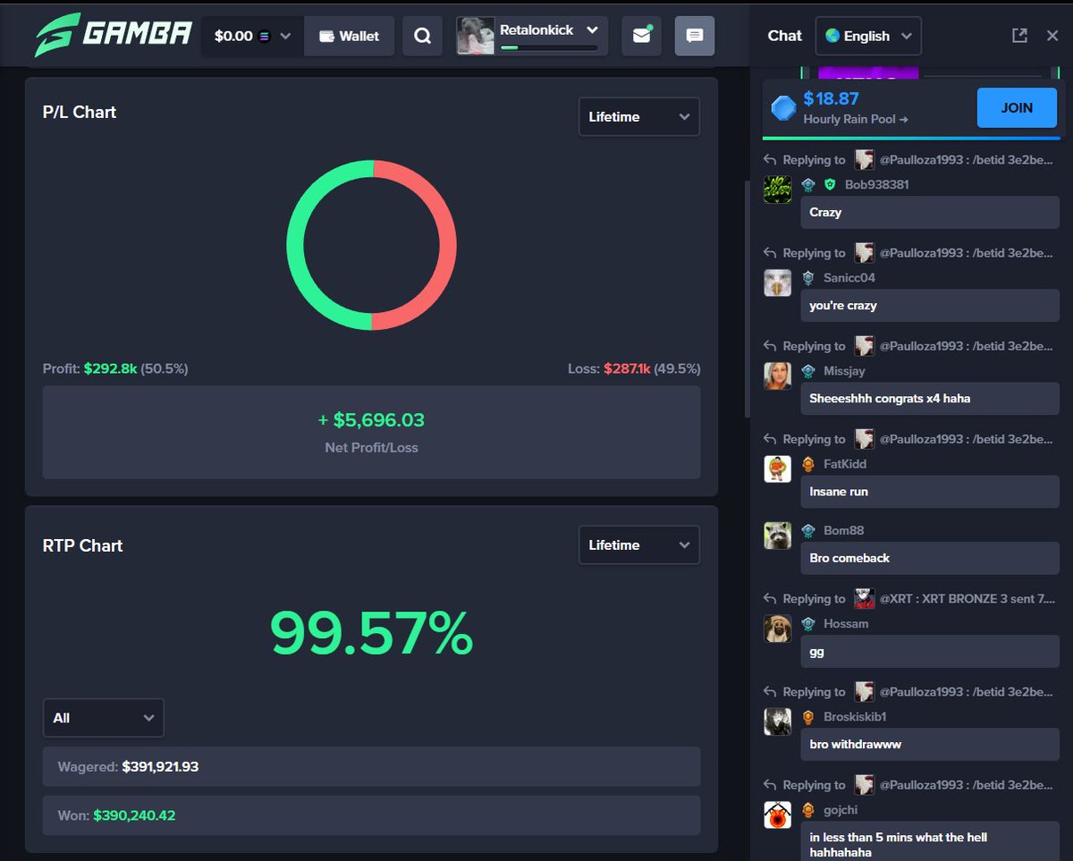Click reply arrow above Bob938381's message
Screen dimensions: 1073x861
[769, 159]
